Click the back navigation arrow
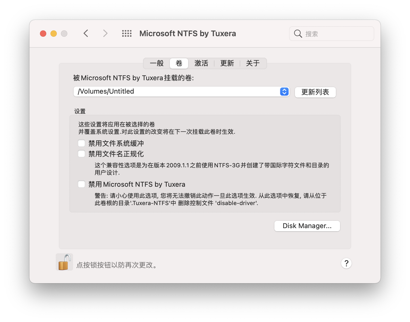 point(86,33)
